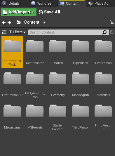Focus the Search Content field

coord(69,32)
